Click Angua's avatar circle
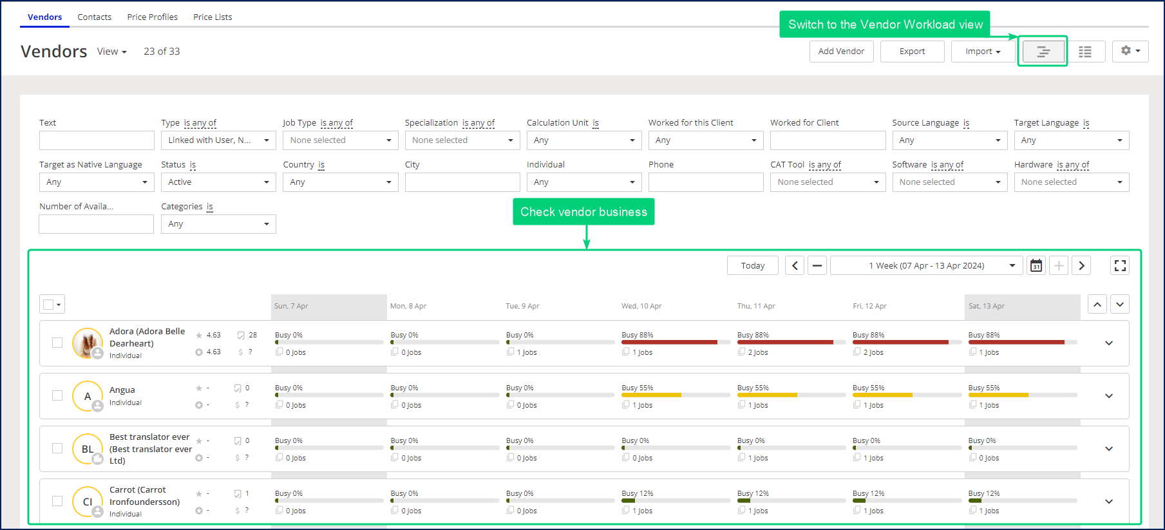This screenshot has width=1165, height=530. (88, 396)
